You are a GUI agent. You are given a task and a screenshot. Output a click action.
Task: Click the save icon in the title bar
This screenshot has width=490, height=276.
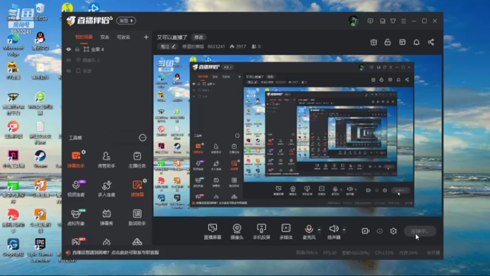[x=382, y=21]
